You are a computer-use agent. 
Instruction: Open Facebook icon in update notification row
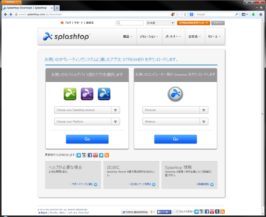[x=90, y=155]
